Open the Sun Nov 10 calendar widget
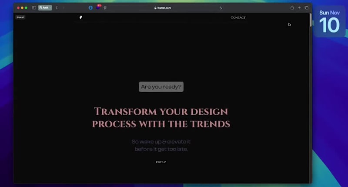Viewport: 348px width, 187px height. pos(329,21)
